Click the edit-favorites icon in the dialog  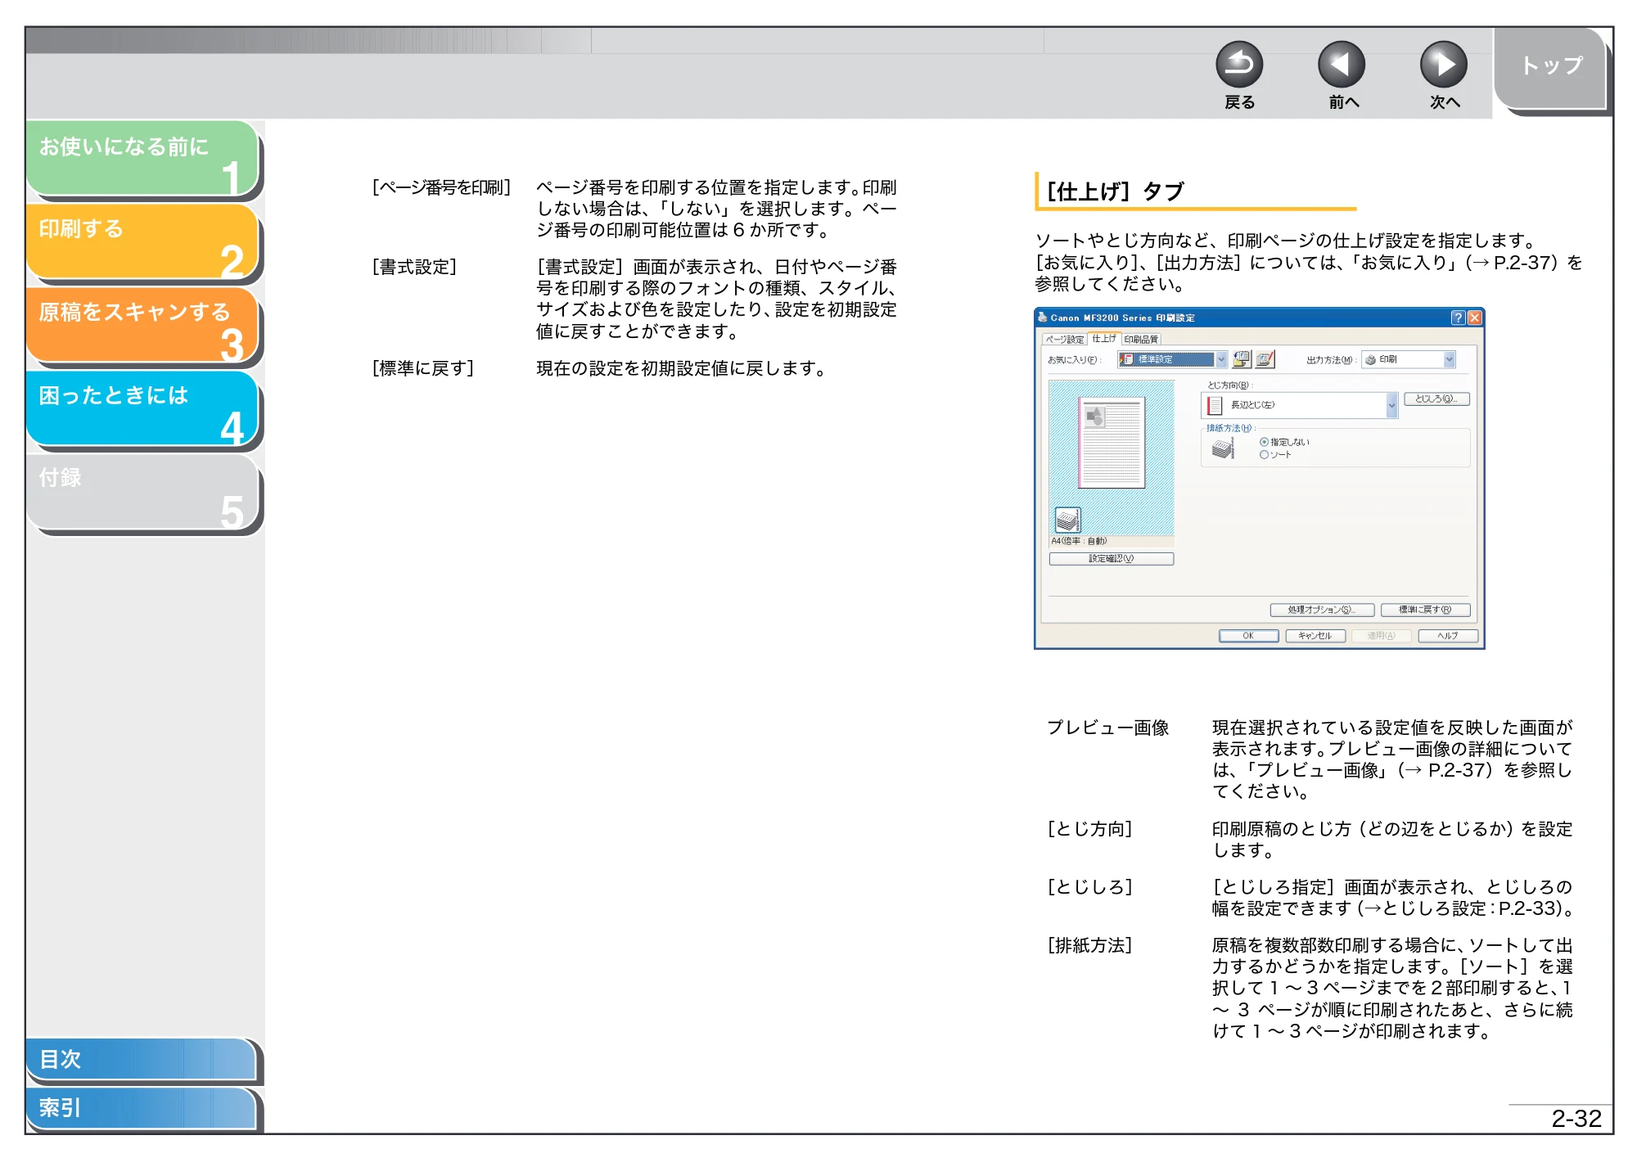coord(1265,359)
